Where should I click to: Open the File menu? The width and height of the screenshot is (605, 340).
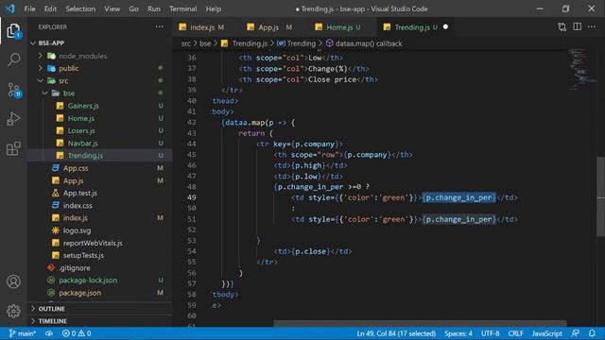pyautogui.click(x=29, y=8)
